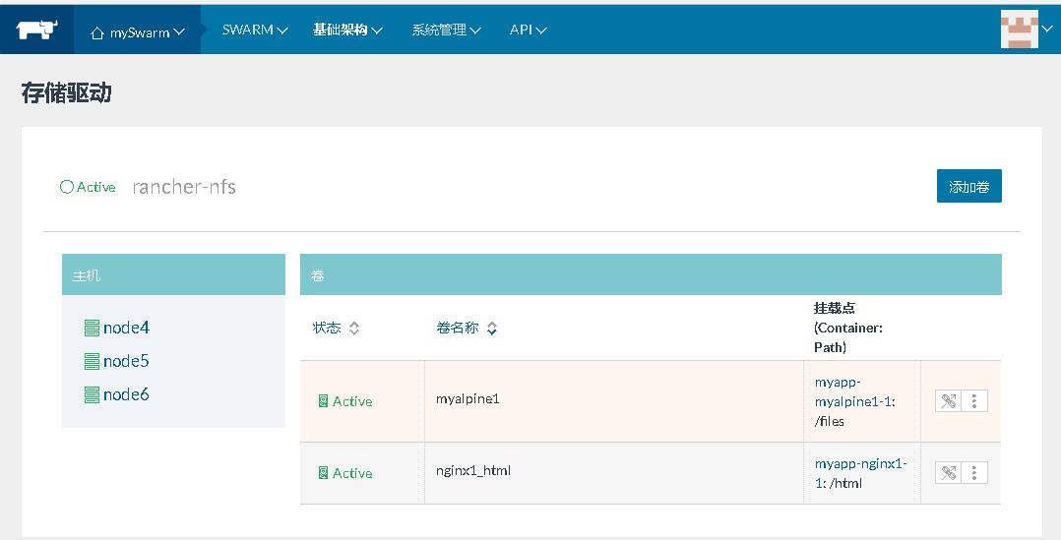Open the SWARM menu
Image resolution: width=1061 pixels, height=540 pixels.
[x=255, y=30]
